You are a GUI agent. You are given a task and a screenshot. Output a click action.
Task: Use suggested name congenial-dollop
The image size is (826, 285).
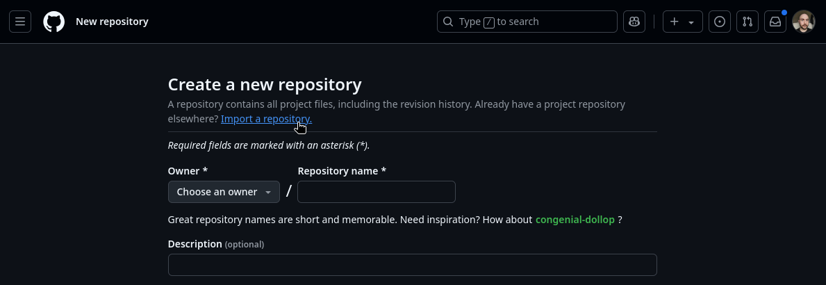(575, 220)
